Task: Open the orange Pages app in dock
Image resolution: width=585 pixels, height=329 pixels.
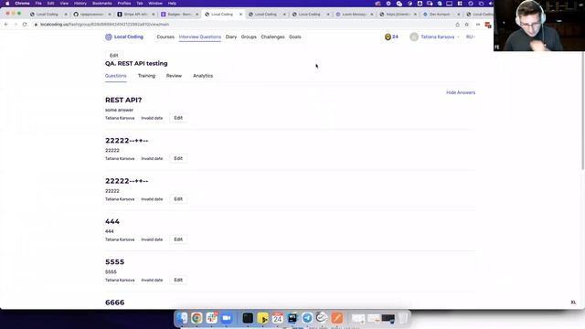Action: point(336,318)
